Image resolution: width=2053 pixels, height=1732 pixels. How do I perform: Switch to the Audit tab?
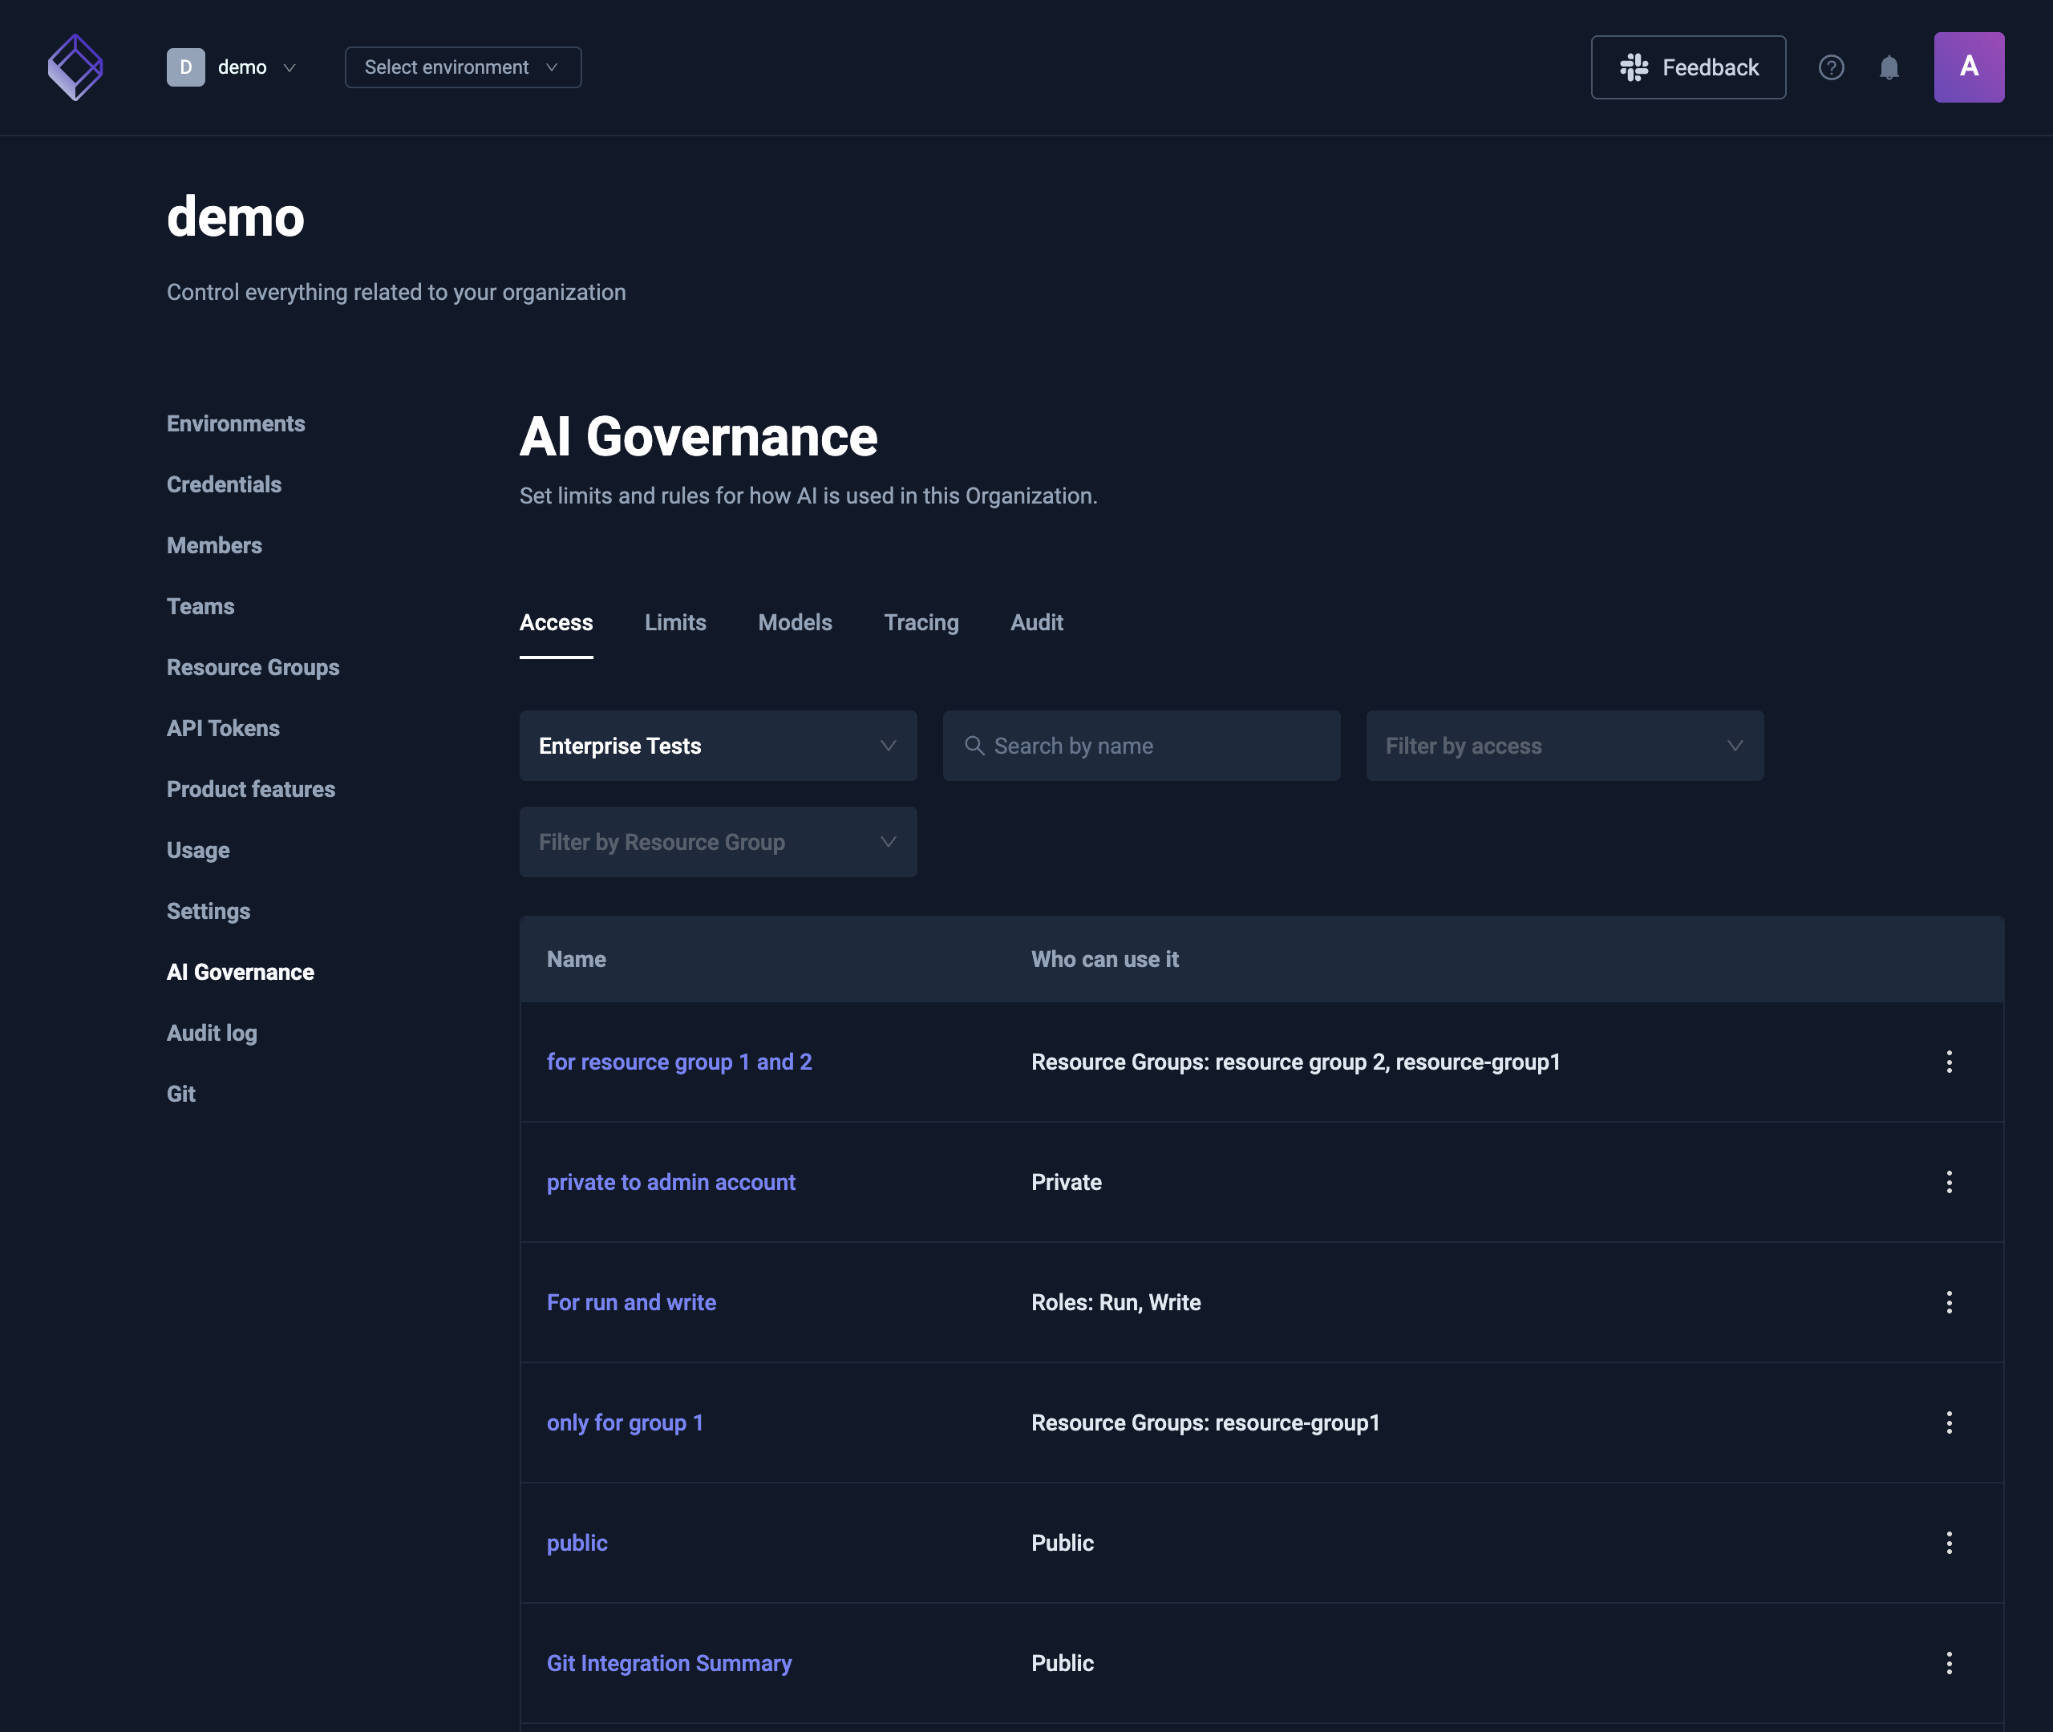(1037, 622)
